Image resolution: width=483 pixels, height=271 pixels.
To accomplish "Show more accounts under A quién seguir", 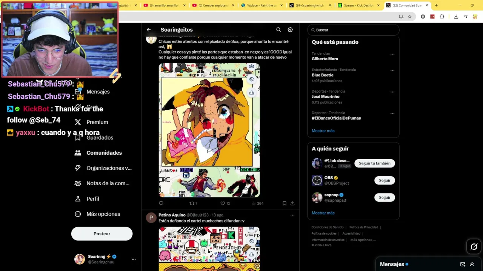I will 323,213.
